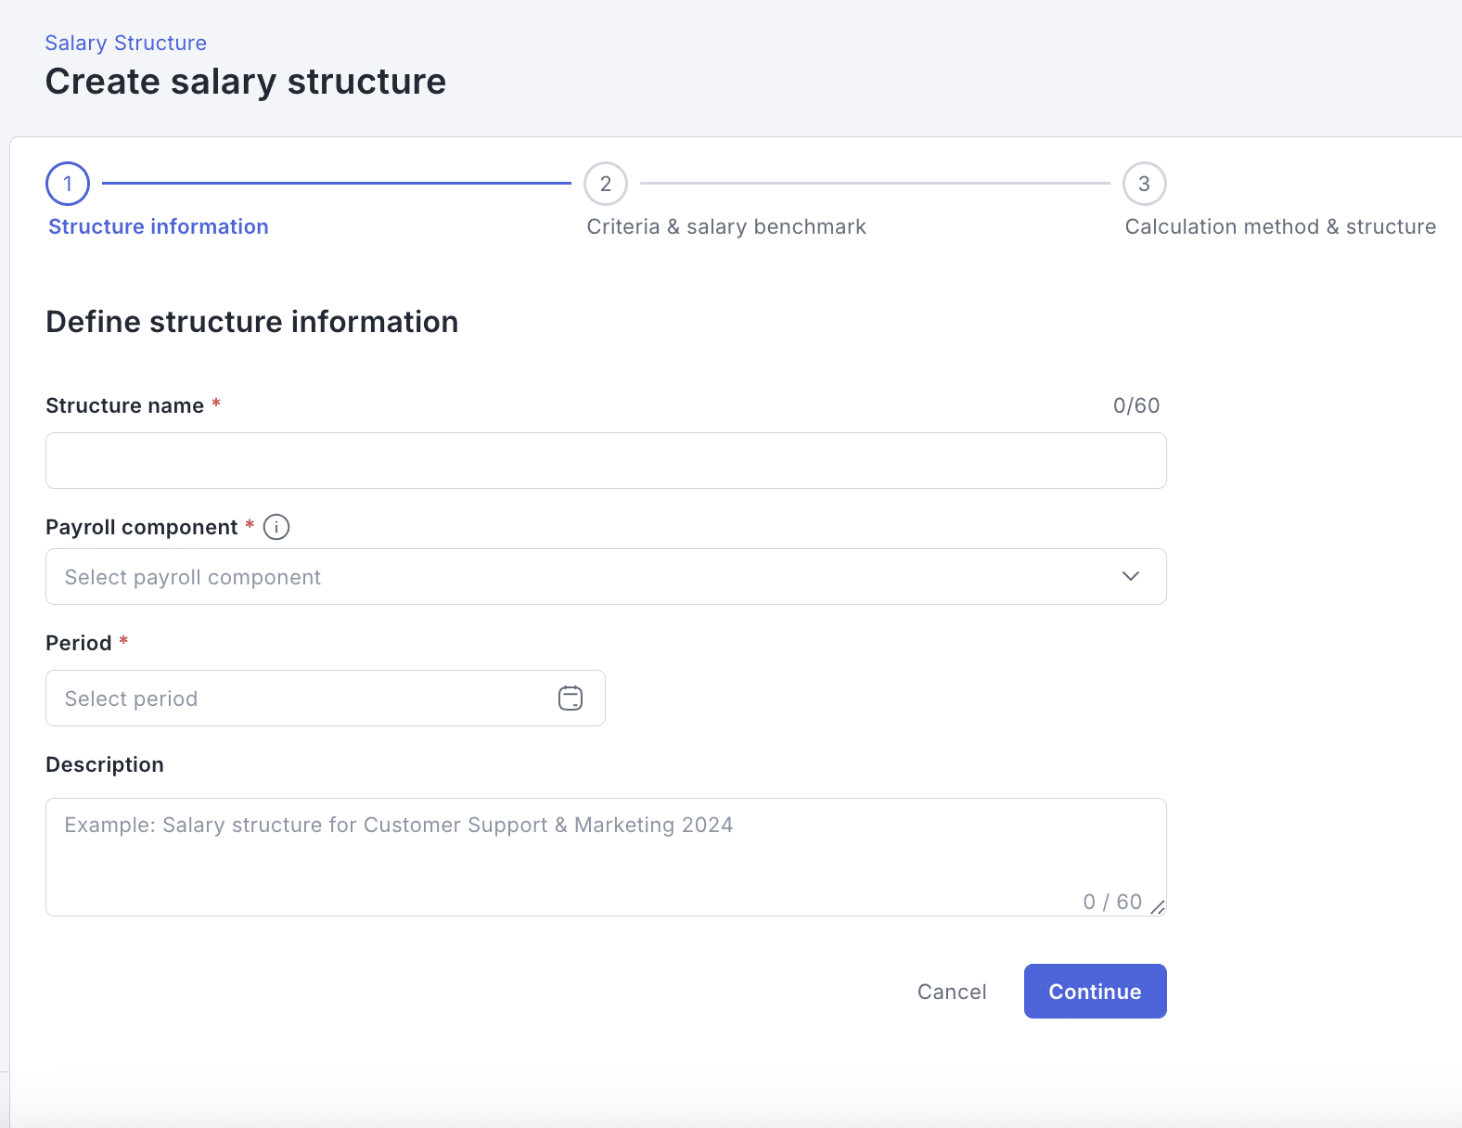This screenshot has width=1462, height=1128.
Task: Click the Payroll component info icon
Action: click(276, 527)
